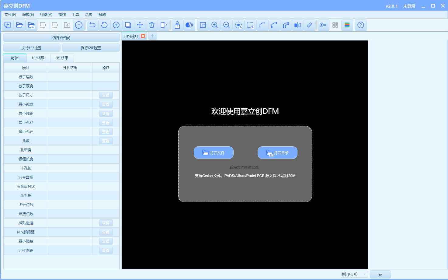Click the export ODB toolbar icon
Screen dimensions: 448x280
55,25
